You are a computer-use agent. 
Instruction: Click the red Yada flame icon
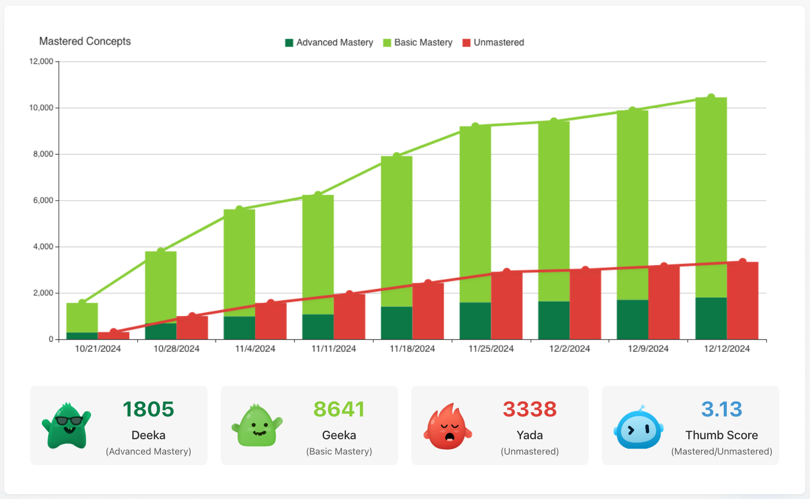click(x=448, y=427)
